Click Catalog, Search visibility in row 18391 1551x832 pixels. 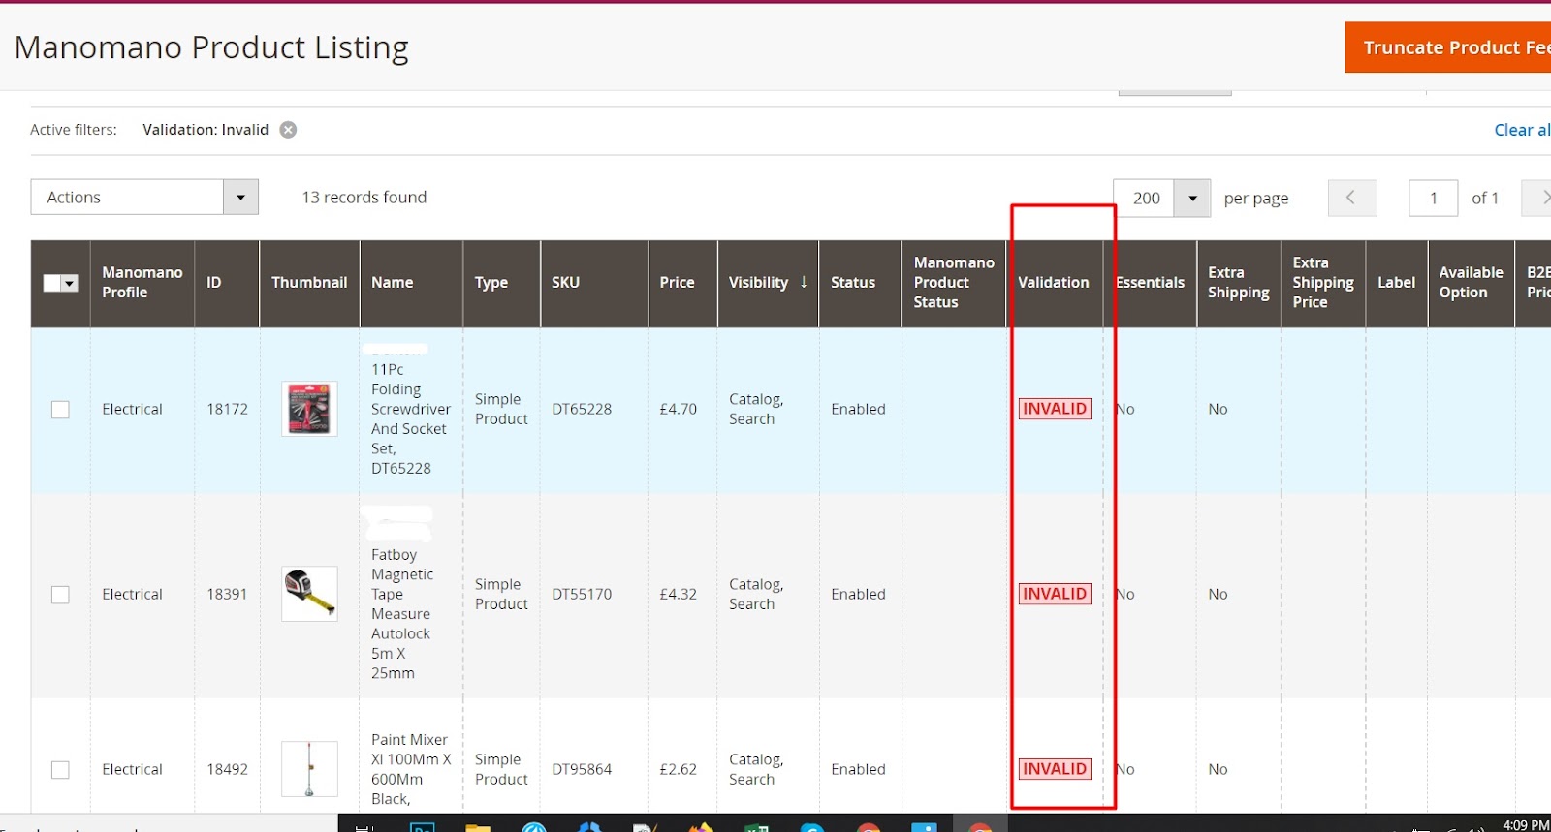click(756, 594)
